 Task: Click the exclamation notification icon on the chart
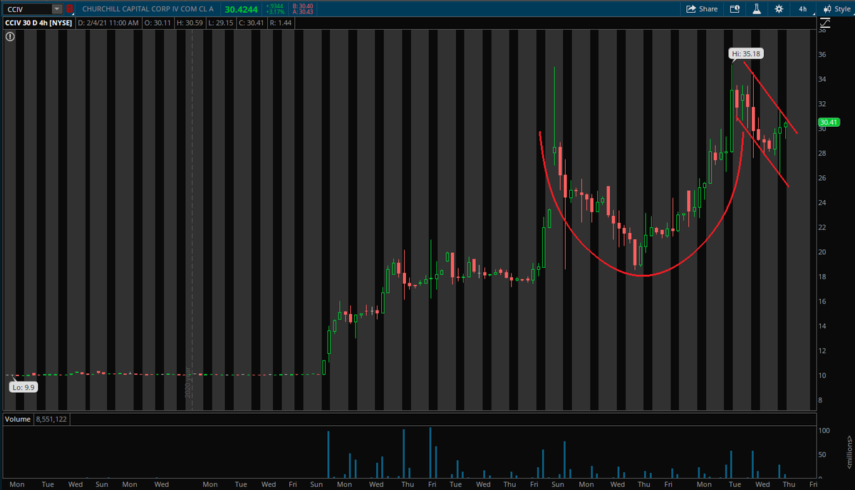pyautogui.click(x=10, y=36)
